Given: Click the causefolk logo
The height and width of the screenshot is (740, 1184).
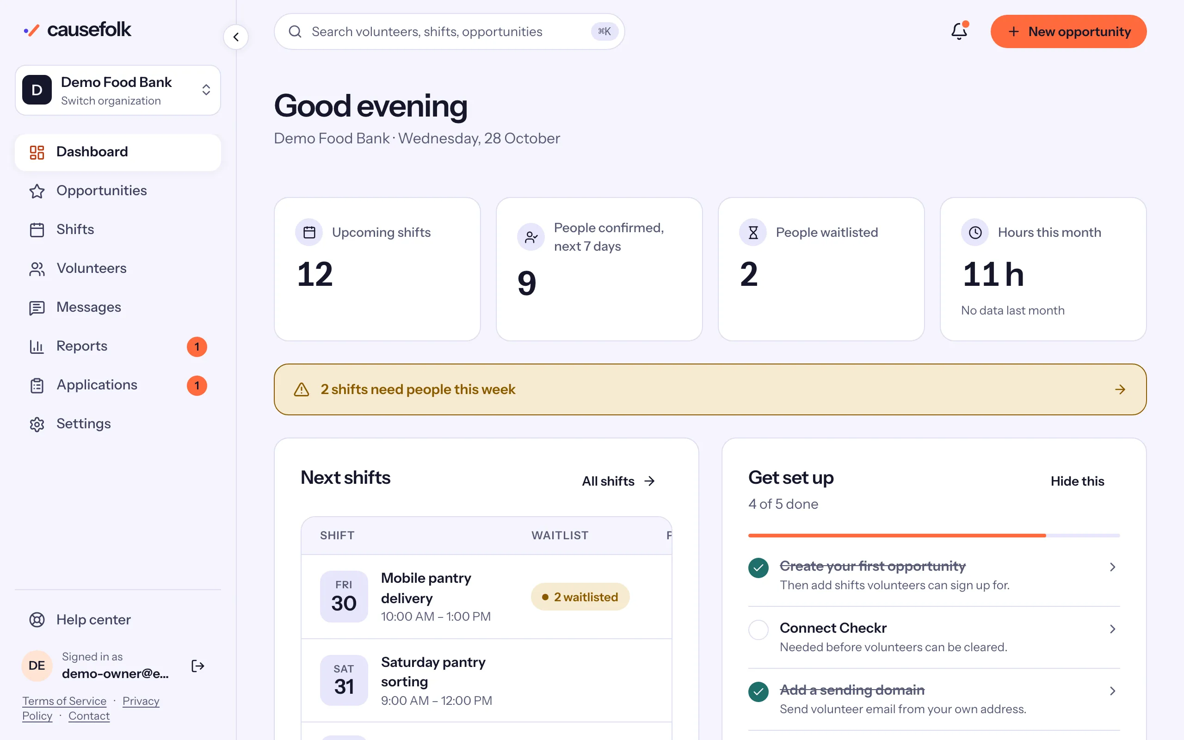Looking at the screenshot, I should pos(77,30).
